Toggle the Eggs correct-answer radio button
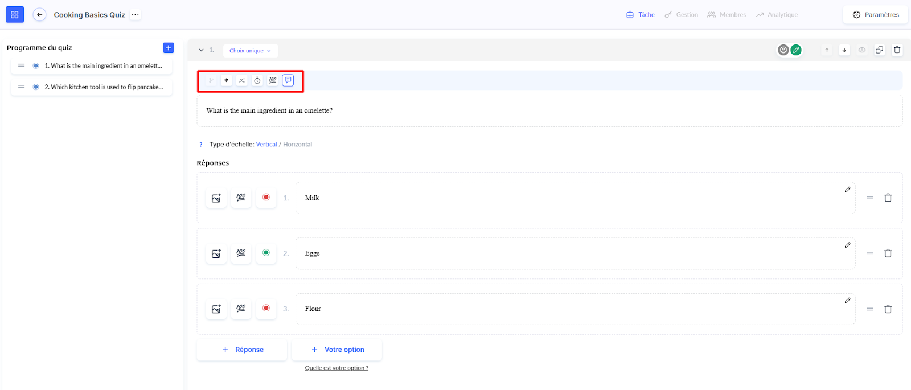The width and height of the screenshot is (911, 390). (x=266, y=253)
